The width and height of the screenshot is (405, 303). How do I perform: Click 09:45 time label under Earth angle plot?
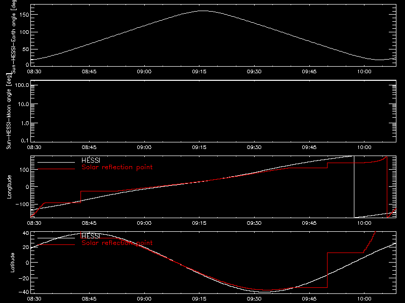point(309,71)
